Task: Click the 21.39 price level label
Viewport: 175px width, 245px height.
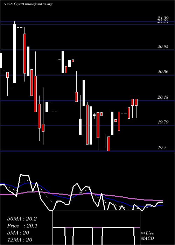Action: pos(163,19)
